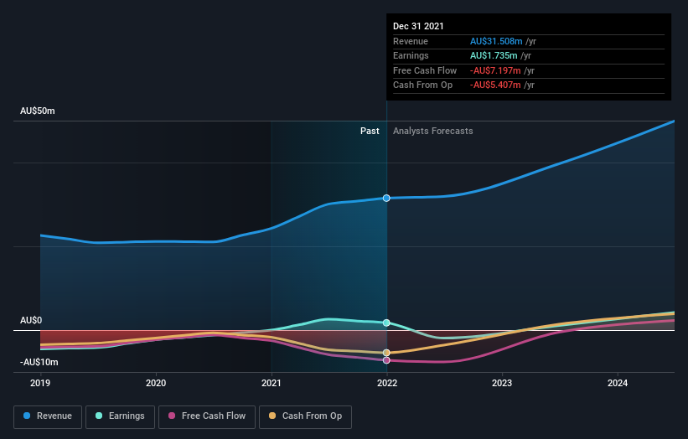Toggle the Free Cash Flow legend button
Screen dimensions: 688x439
(207, 416)
